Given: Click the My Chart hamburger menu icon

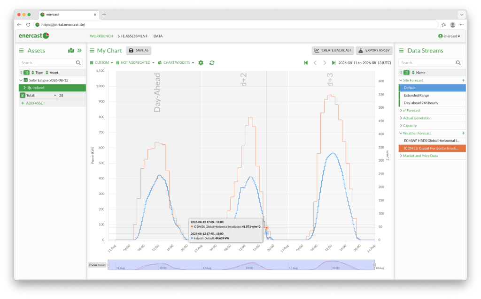Looking at the screenshot, I should 92,51.
